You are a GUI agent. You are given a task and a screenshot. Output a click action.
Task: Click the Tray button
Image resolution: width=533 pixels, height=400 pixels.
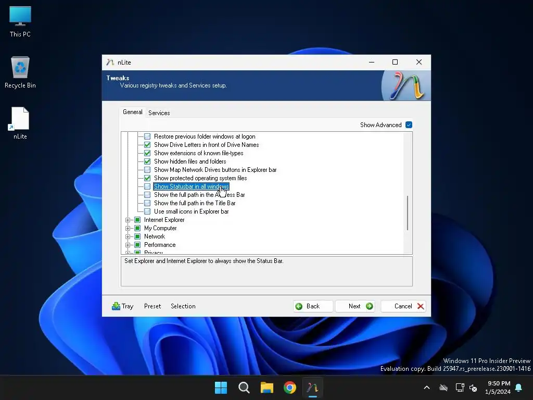coord(123,306)
